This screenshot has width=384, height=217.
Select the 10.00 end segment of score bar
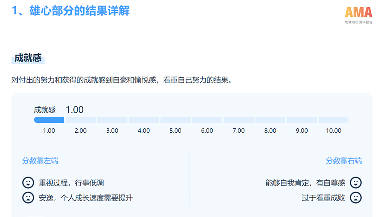(334, 120)
